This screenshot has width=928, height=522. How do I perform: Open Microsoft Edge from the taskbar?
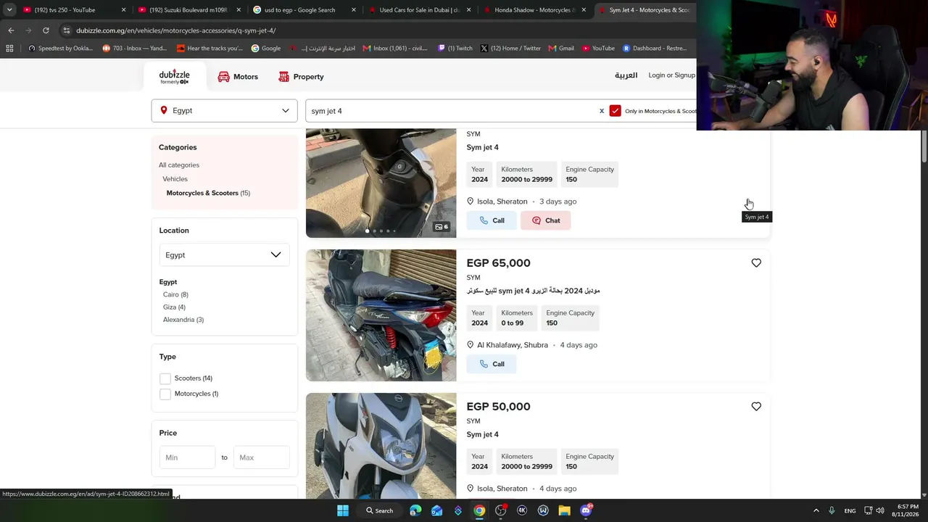(415, 510)
